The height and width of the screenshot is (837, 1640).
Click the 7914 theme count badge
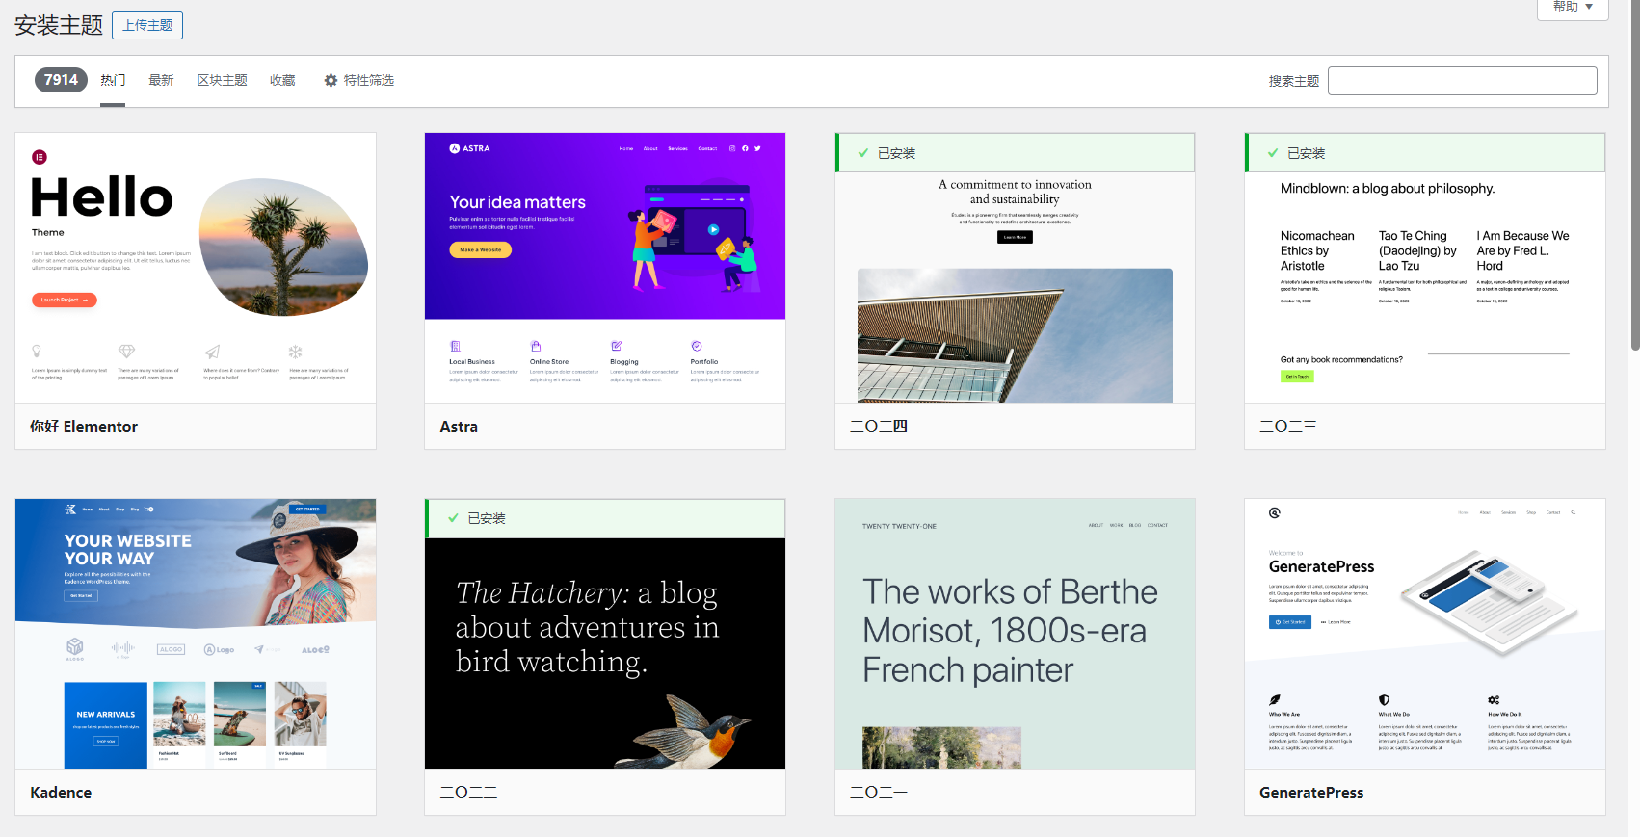(x=61, y=80)
